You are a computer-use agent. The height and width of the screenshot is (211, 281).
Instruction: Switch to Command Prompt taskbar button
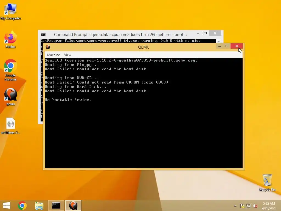point(56,206)
